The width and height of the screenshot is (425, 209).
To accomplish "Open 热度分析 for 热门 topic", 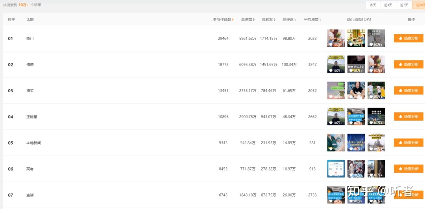I will [408, 38].
